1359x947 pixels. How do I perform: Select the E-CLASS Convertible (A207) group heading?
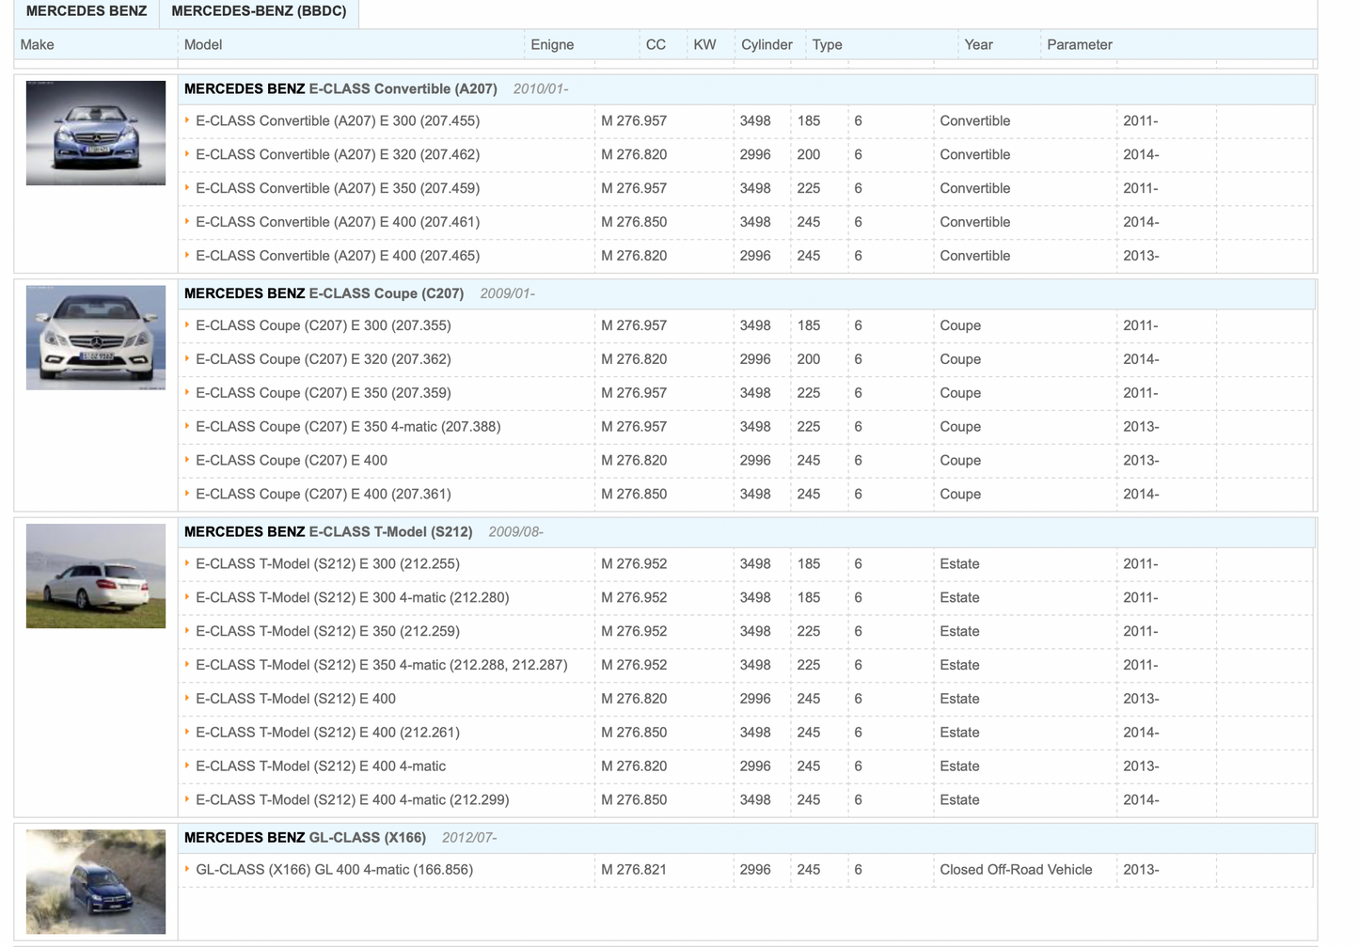[x=340, y=89]
